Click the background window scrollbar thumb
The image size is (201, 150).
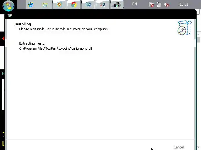[198, 40]
